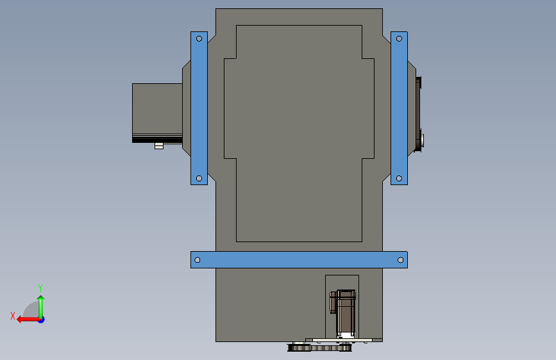
Task: Click the blue Z axis dot on the triad
Action: point(42,320)
